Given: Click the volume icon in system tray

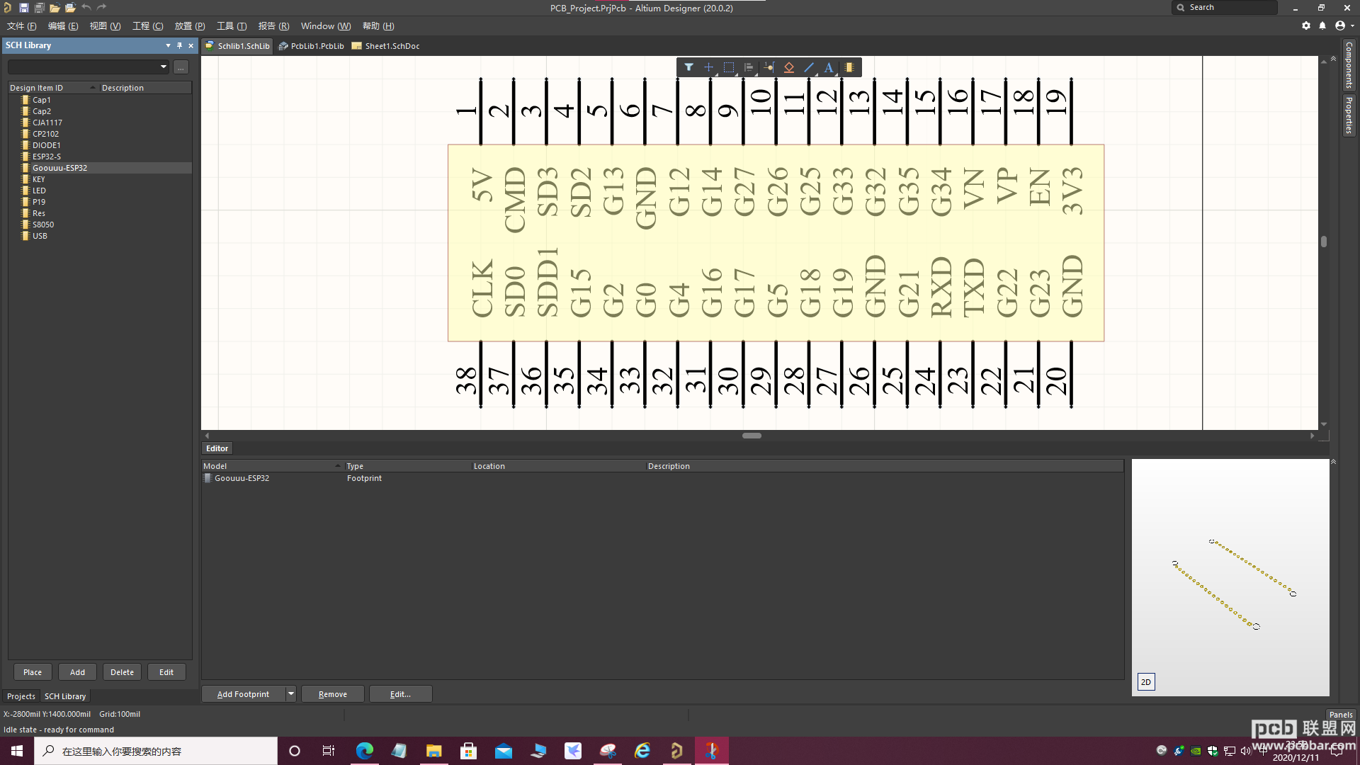Looking at the screenshot, I should [x=1246, y=751].
